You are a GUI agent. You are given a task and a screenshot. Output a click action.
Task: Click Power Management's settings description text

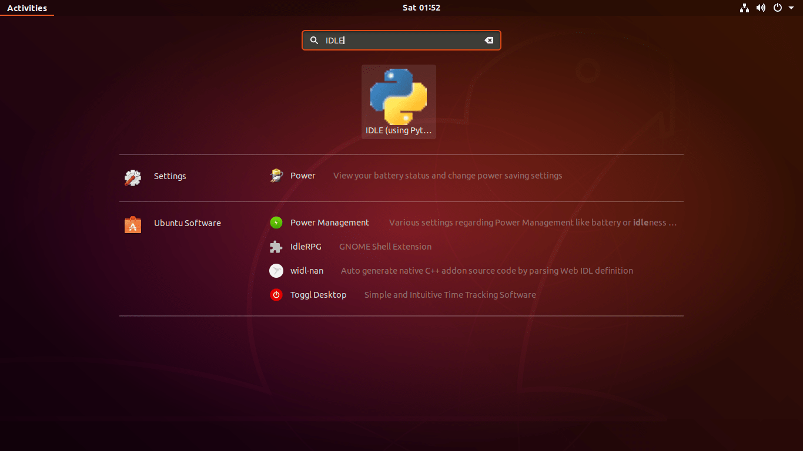click(x=533, y=223)
